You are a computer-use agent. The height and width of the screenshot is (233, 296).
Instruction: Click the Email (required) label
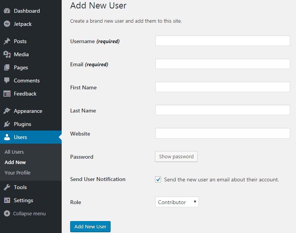(x=89, y=65)
